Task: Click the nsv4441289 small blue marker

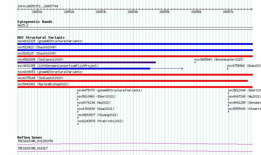Action: coord(228,105)
